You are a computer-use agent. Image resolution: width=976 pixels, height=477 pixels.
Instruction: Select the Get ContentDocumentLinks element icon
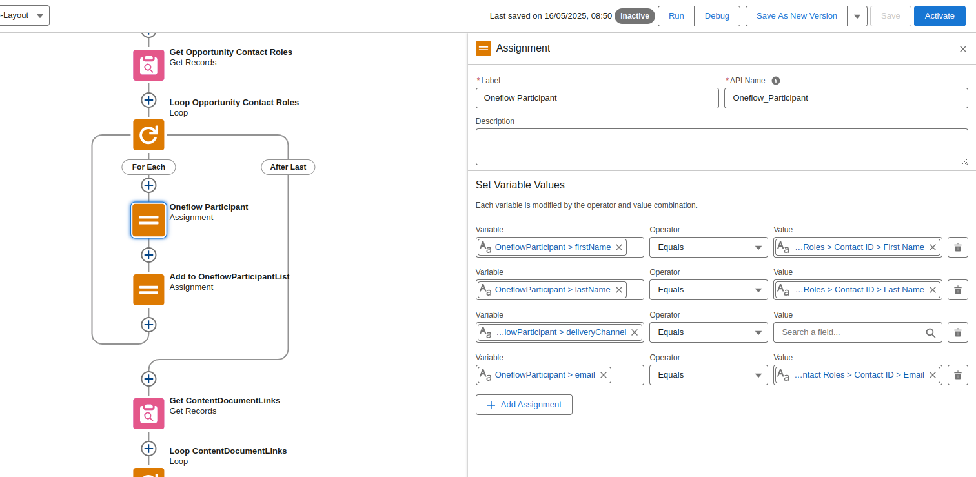coord(148,414)
